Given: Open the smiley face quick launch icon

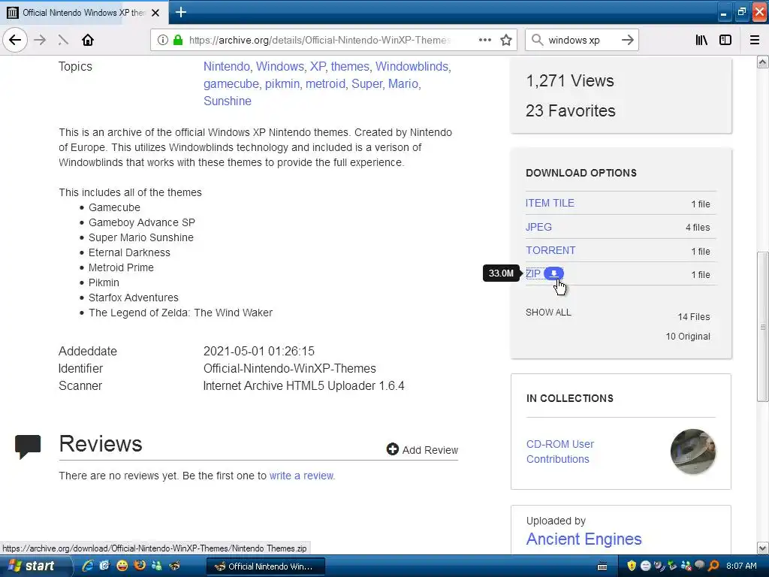Looking at the screenshot, I should click(x=122, y=566).
